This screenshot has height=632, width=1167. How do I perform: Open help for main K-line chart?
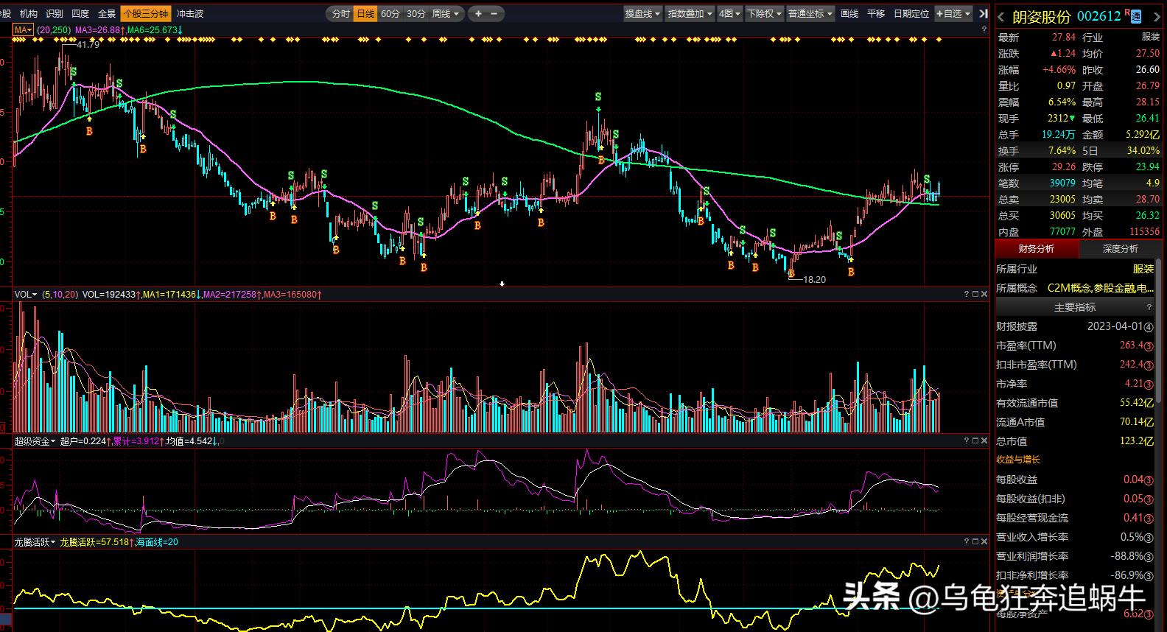[984, 29]
